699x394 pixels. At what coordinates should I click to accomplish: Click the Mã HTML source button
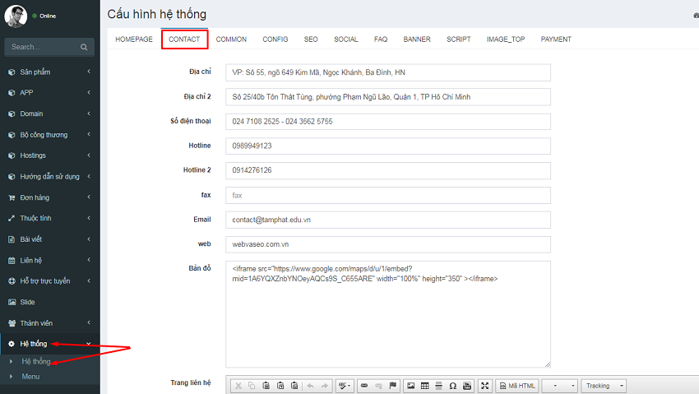(x=516, y=385)
